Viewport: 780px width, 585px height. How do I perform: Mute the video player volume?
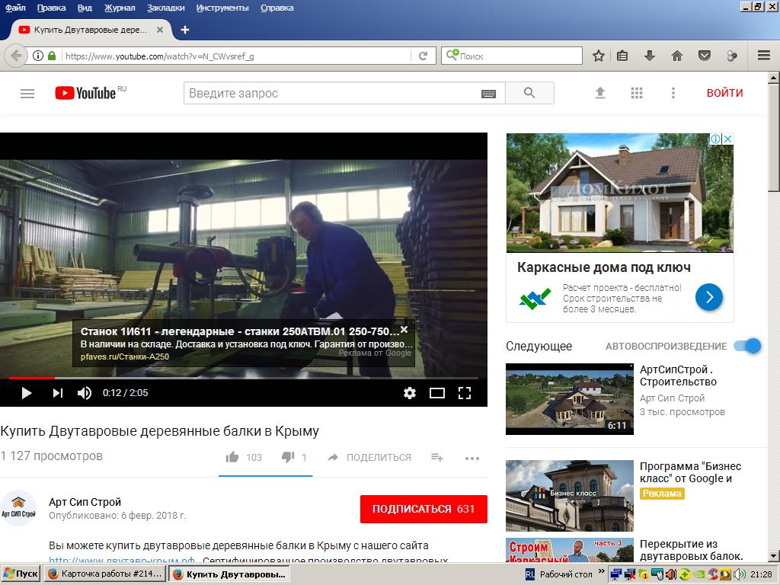pos(85,393)
